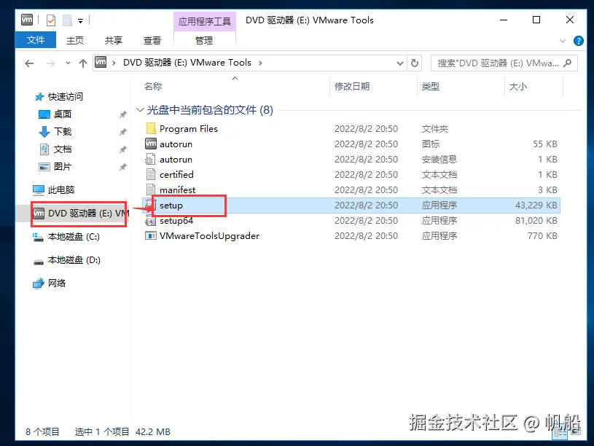The width and height of the screenshot is (594, 446).
Task: Select the setup64 file name
Action: 176,221
